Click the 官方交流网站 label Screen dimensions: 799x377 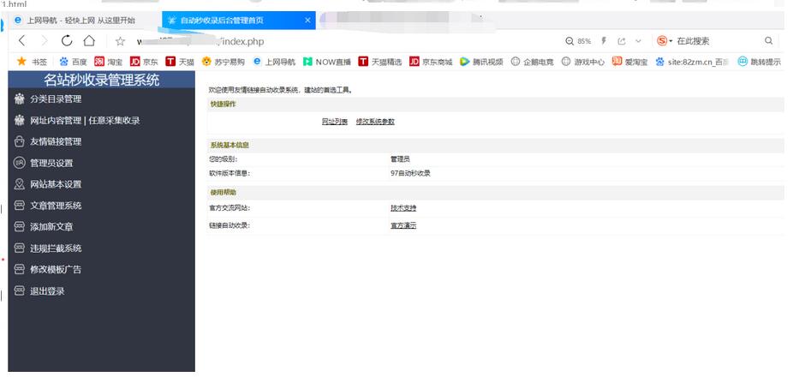(x=230, y=208)
